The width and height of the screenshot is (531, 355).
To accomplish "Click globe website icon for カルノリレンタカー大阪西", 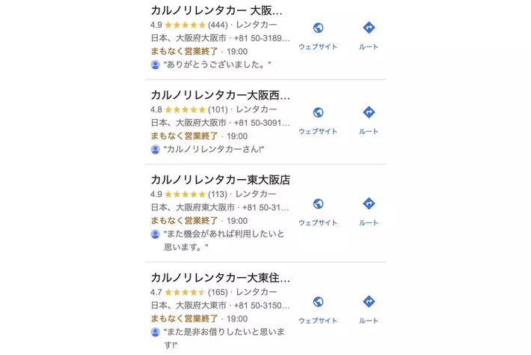I will click(318, 113).
